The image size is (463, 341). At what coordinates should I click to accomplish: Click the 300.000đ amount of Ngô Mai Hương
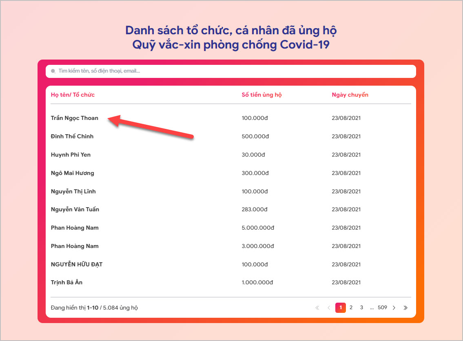click(x=255, y=173)
